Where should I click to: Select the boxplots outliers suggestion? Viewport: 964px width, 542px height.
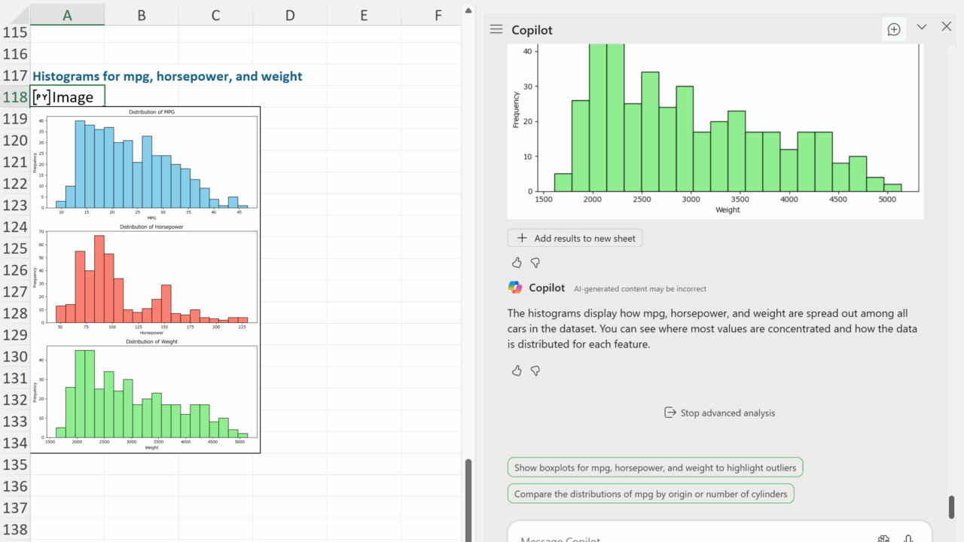point(654,467)
